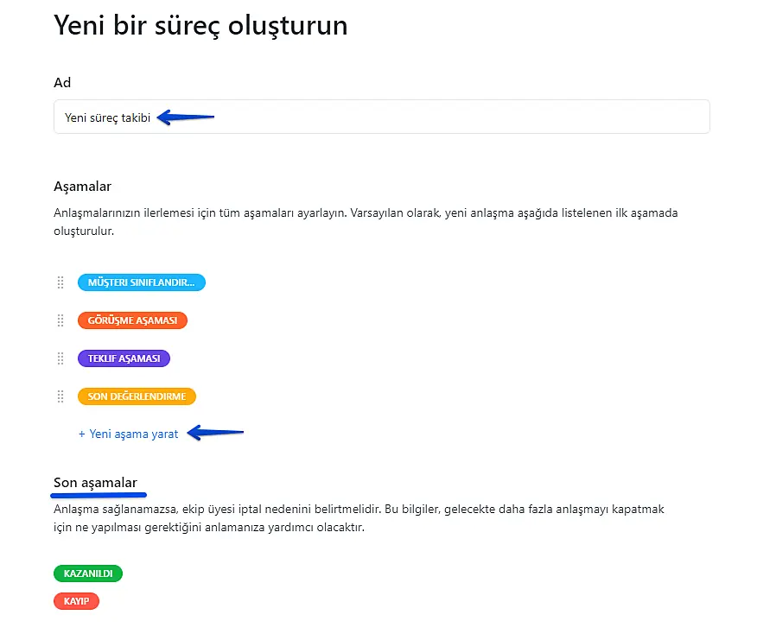
Task: Click the drag handle beside GÖRÜŞME AŞAMASI
Action: (60, 320)
